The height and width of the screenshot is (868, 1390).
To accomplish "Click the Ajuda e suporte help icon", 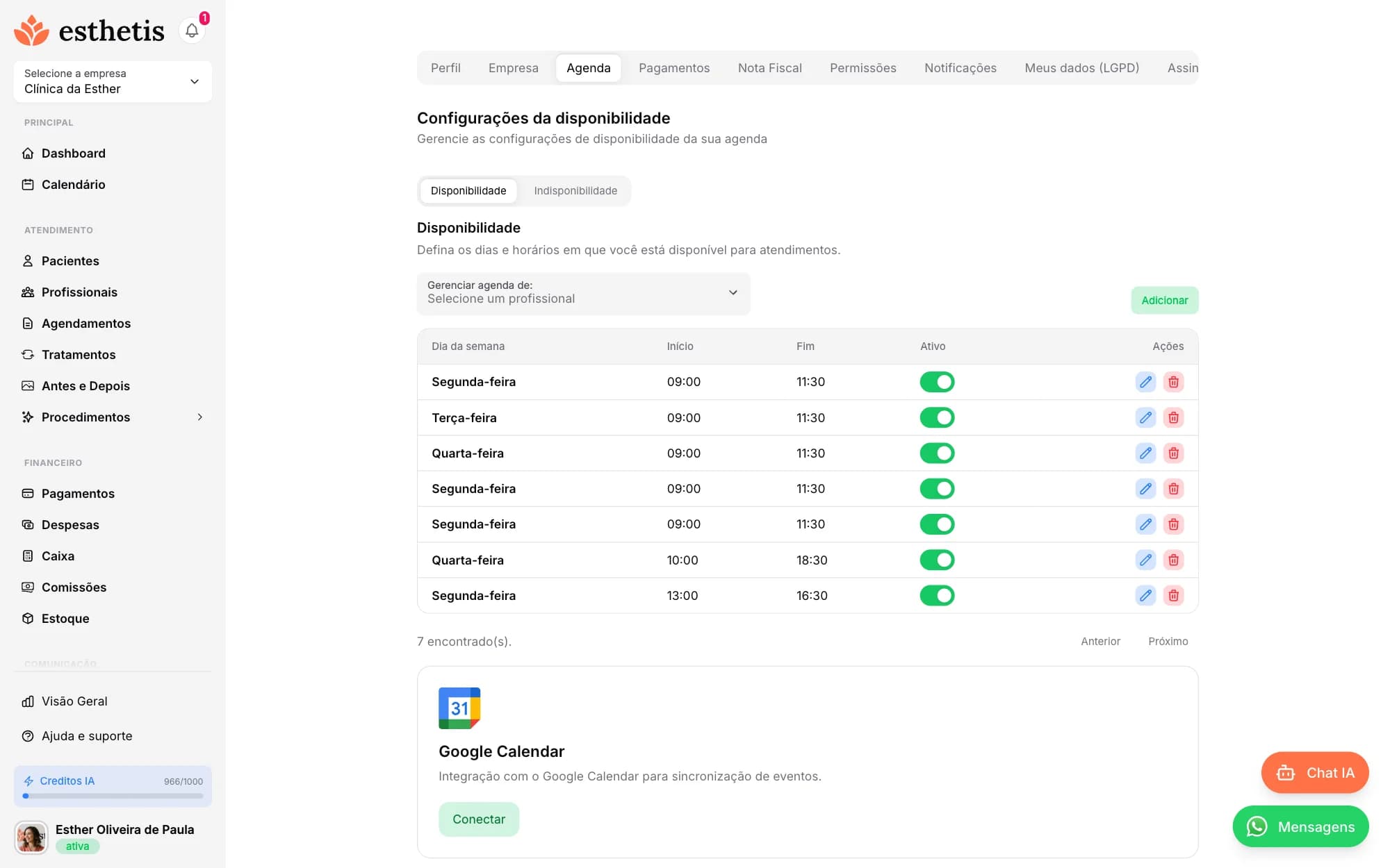I will [x=28, y=736].
